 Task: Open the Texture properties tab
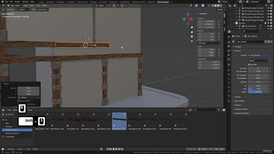coord(229,101)
